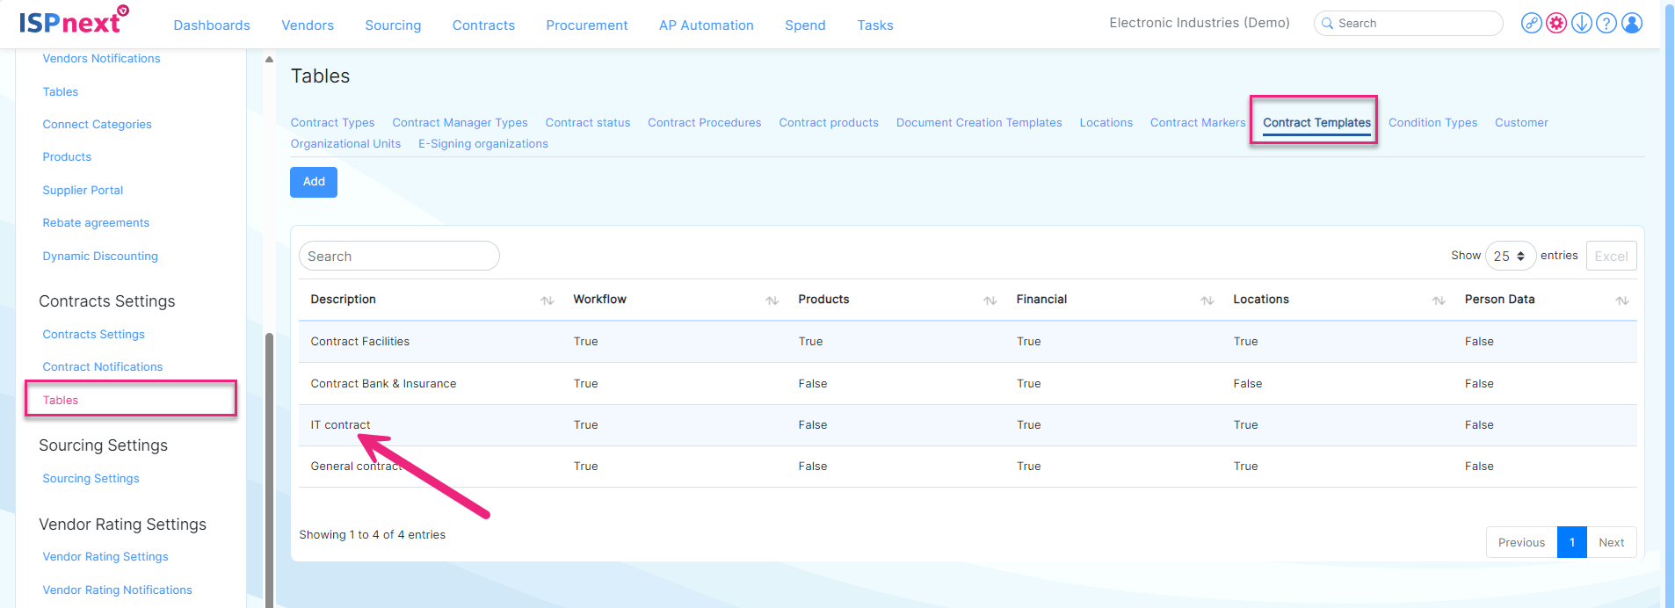
Task: Click the table Search input field
Action: [399, 256]
